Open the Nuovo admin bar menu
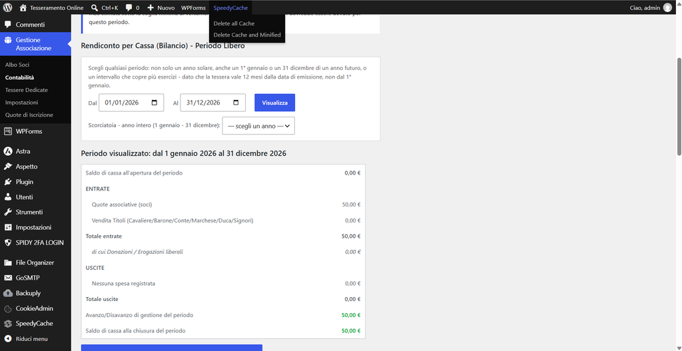Image resolution: width=682 pixels, height=351 pixels. (x=161, y=7)
